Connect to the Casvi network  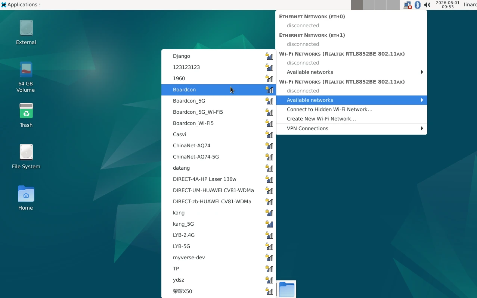(219, 134)
